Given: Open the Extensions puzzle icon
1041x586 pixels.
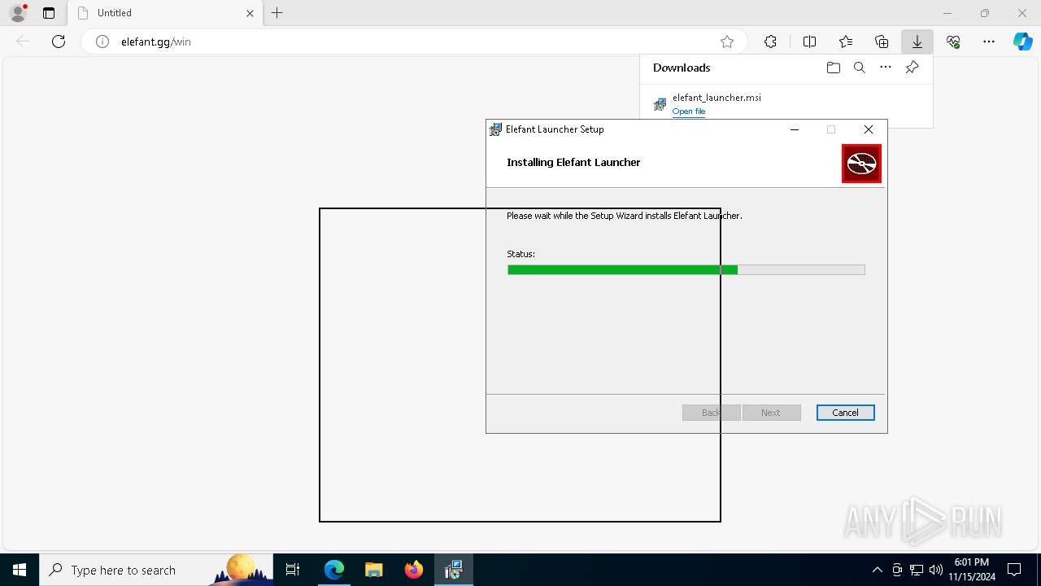Looking at the screenshot, I should [770, 42].
